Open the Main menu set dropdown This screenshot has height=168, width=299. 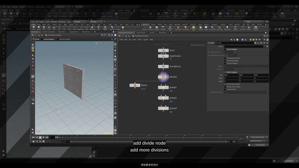pyautogui.click(x=97, y=22)
